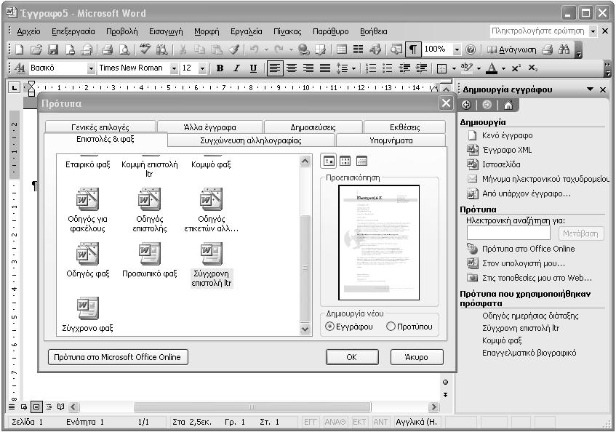Screen dimensions: 616x432
Task: Click the Superscript x² icon
Action: pos(516,68)
